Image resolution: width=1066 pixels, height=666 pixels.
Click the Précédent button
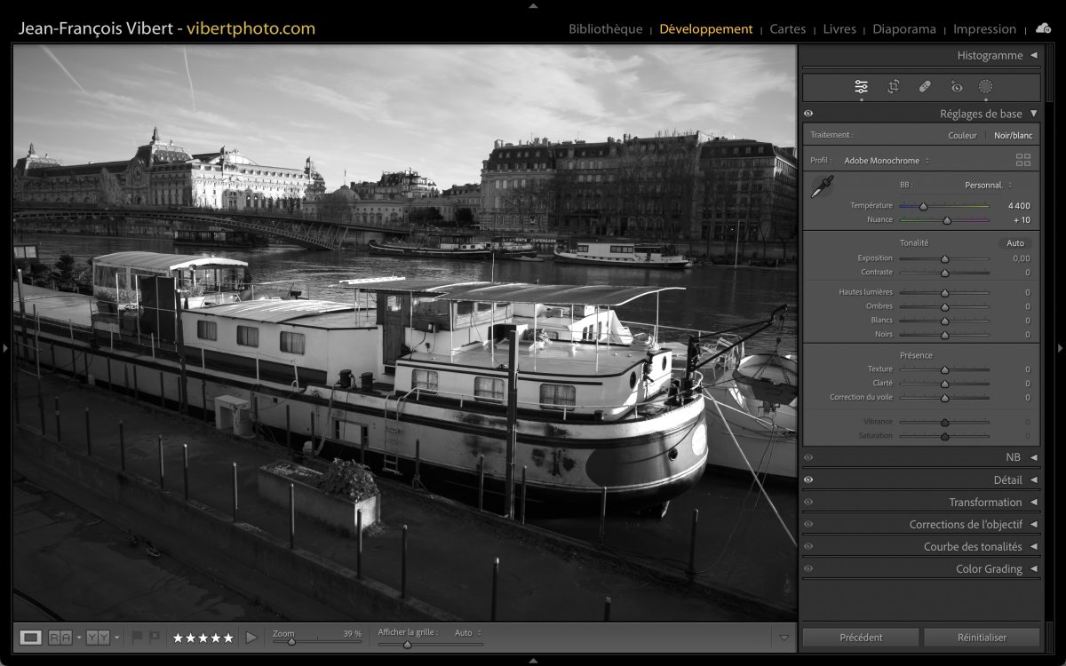pyautogui.click(x=861, y=638)
